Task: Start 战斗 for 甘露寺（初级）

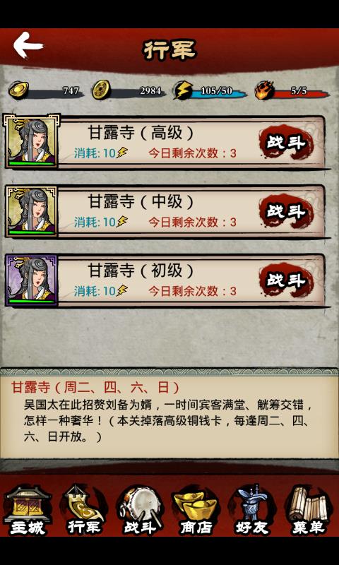Action: 286,280
